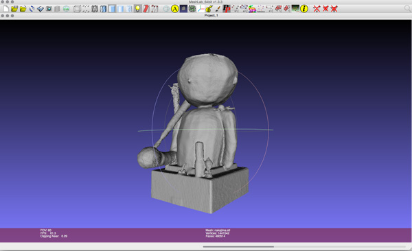
Task: Open the Get Info tool (yellow i)
Action: (304, 9)
